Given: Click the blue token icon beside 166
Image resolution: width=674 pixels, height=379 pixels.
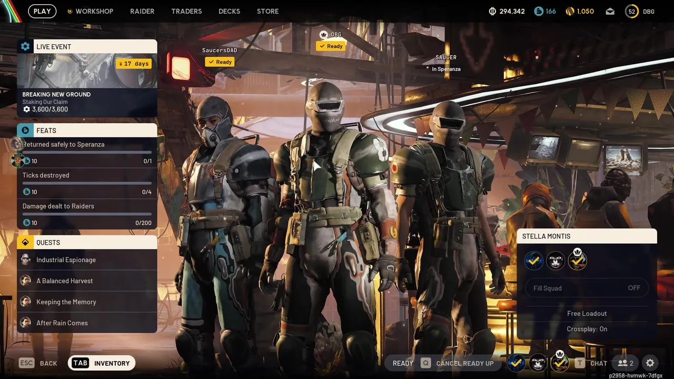Looking at the screenshot, I should point(538,11).
